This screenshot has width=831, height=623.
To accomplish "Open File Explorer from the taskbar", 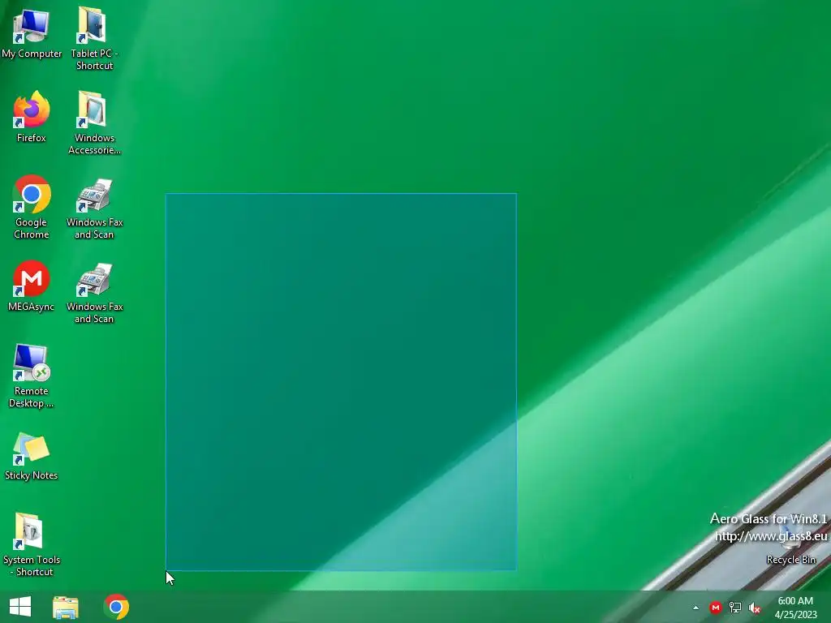I will pos(66,607).
